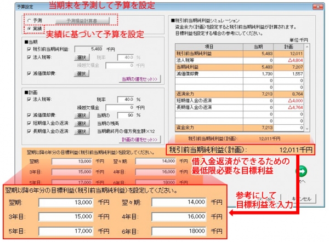Screen dimensions: 329x242
Task: Click 選択 next to 短期借入金の返済
Action: (81, 123)
